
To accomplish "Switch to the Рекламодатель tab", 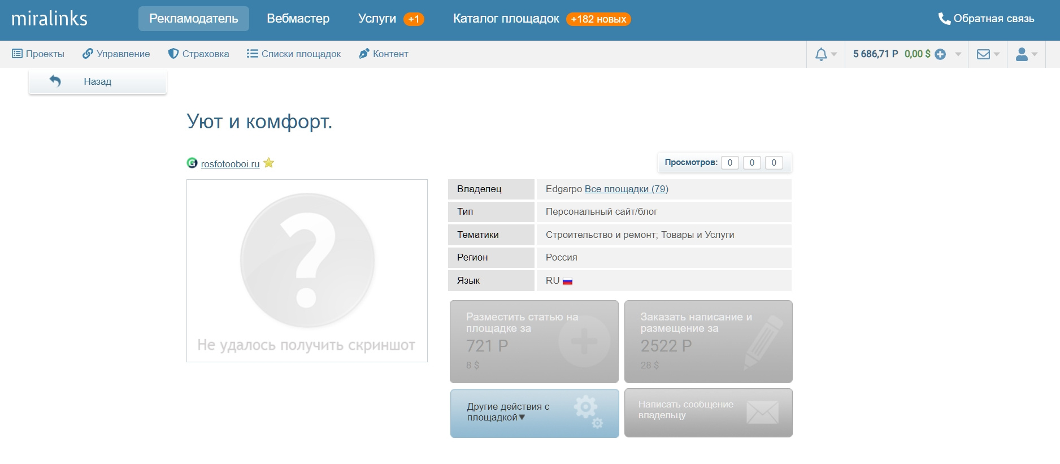I will pyautogui.click(x=194, y=19).
